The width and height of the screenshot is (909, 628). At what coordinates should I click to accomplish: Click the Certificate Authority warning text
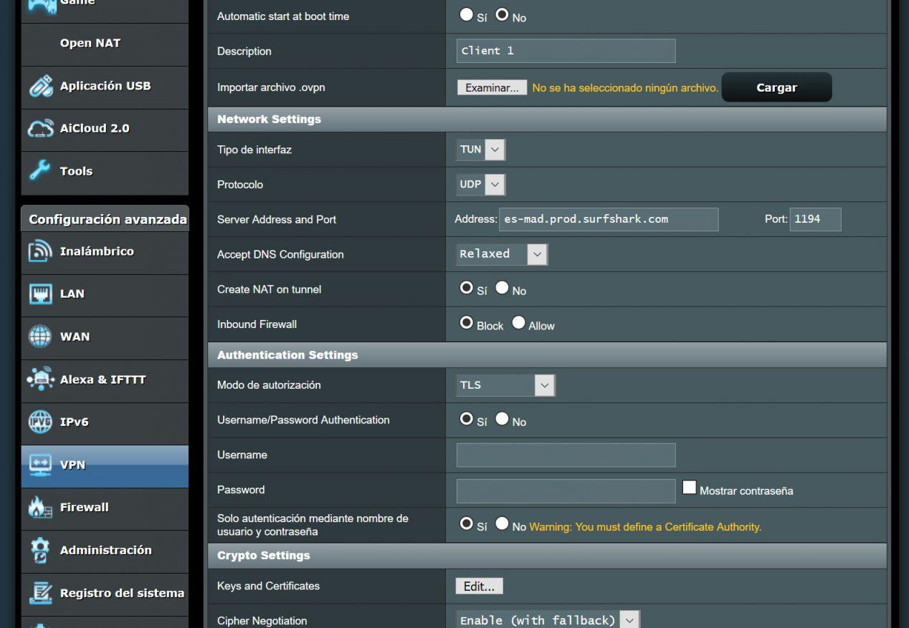[645, 526]
